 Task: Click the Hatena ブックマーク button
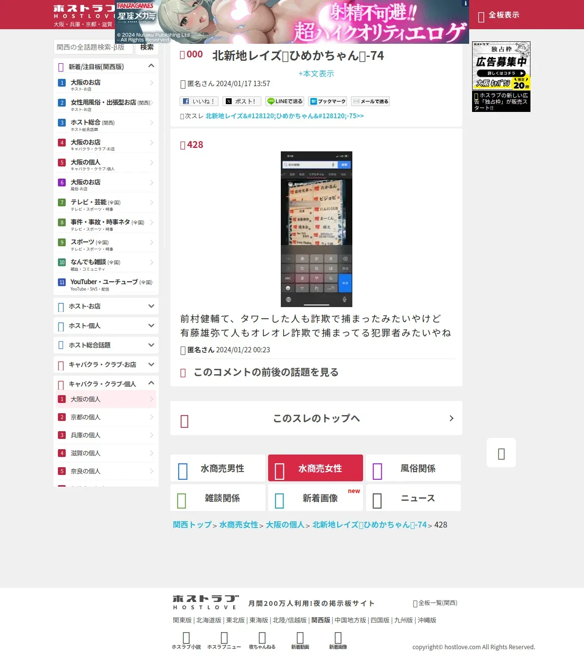click(x=328, y=101)
